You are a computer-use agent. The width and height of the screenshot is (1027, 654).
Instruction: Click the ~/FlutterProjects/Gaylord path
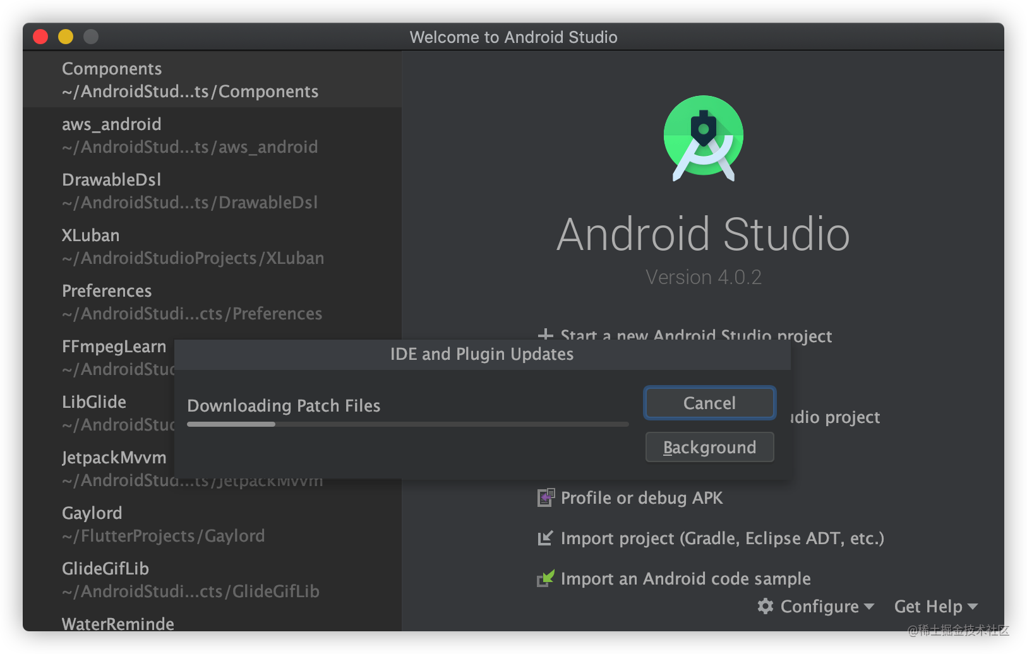[x=164, y=535]
